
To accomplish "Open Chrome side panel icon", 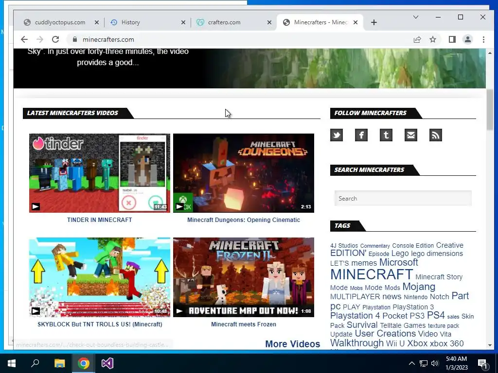I will pyautogui.click(x=452, y=39).
